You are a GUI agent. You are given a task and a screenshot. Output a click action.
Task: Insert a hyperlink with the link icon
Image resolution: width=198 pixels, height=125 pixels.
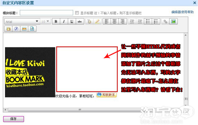coord(165,22)
